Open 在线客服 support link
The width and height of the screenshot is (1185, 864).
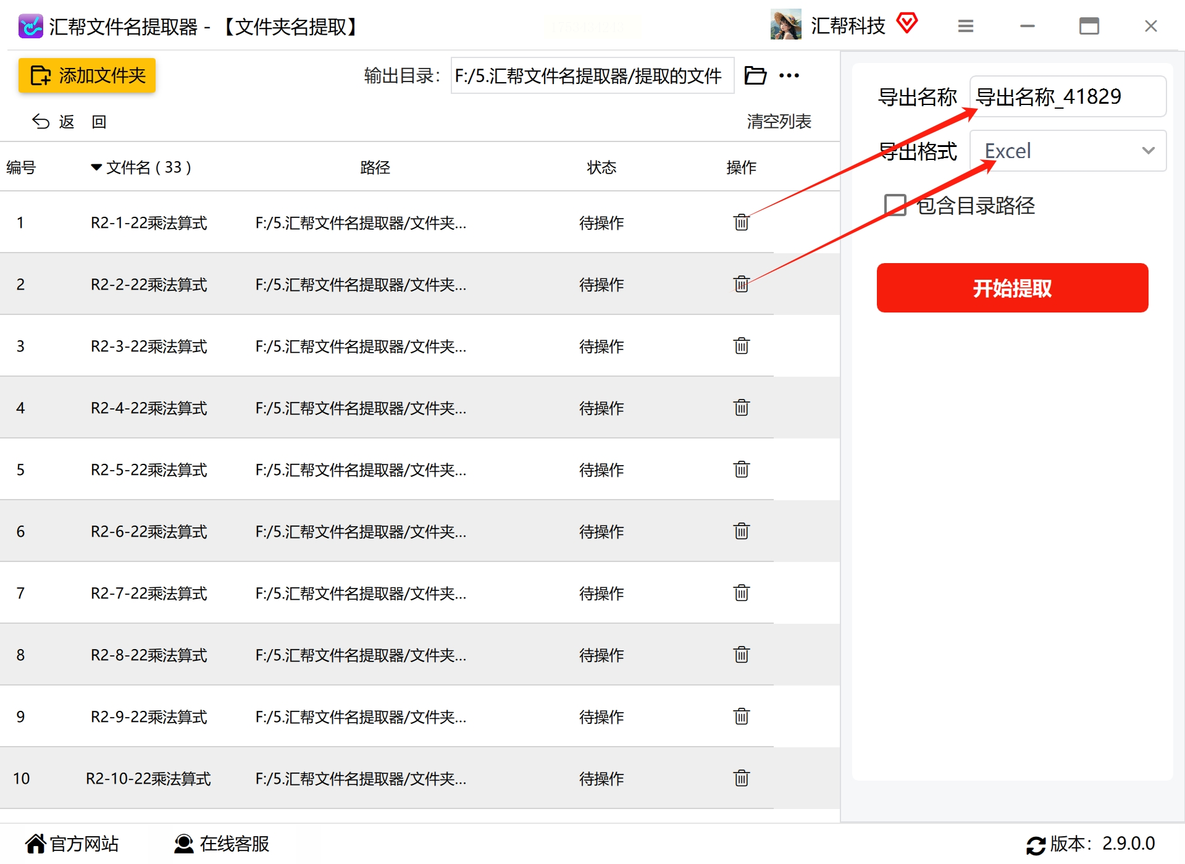(222, 844)
